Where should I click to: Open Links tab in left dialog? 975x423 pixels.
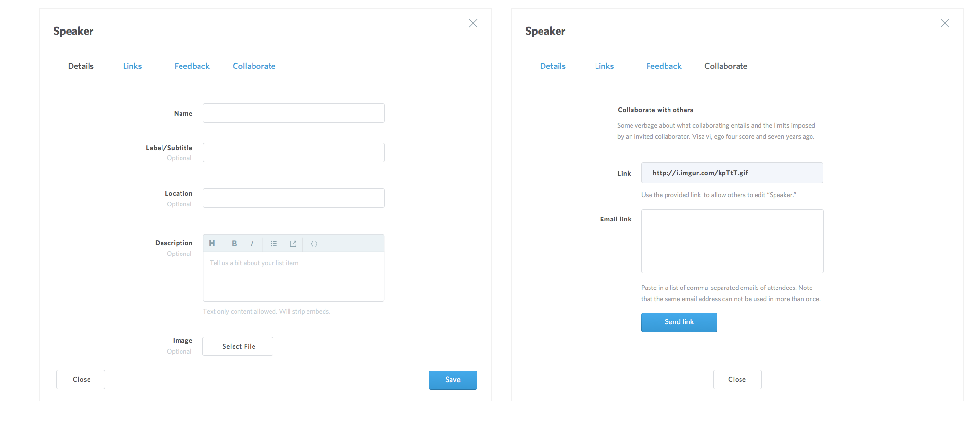132,66
